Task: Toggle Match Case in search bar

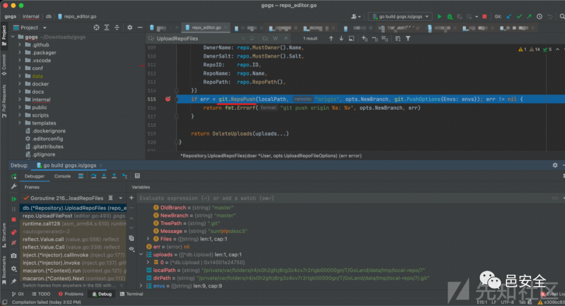Action: click(265, 39)
